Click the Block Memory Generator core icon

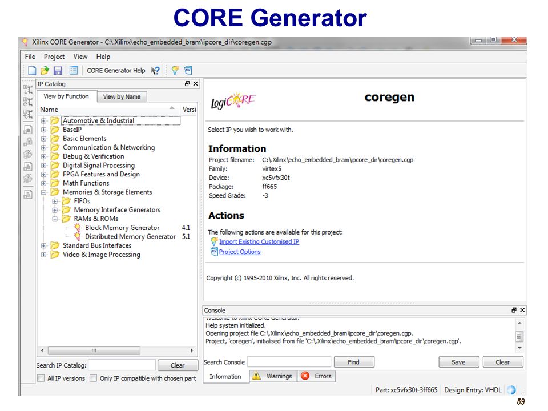pyautogui.click(x=77, y=228)
